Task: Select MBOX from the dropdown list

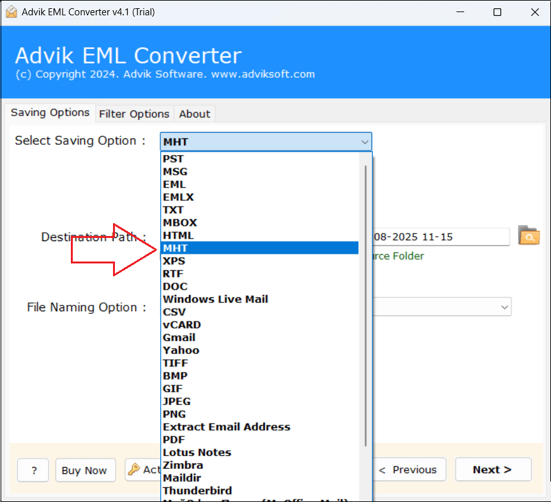Action: [259, 223]
